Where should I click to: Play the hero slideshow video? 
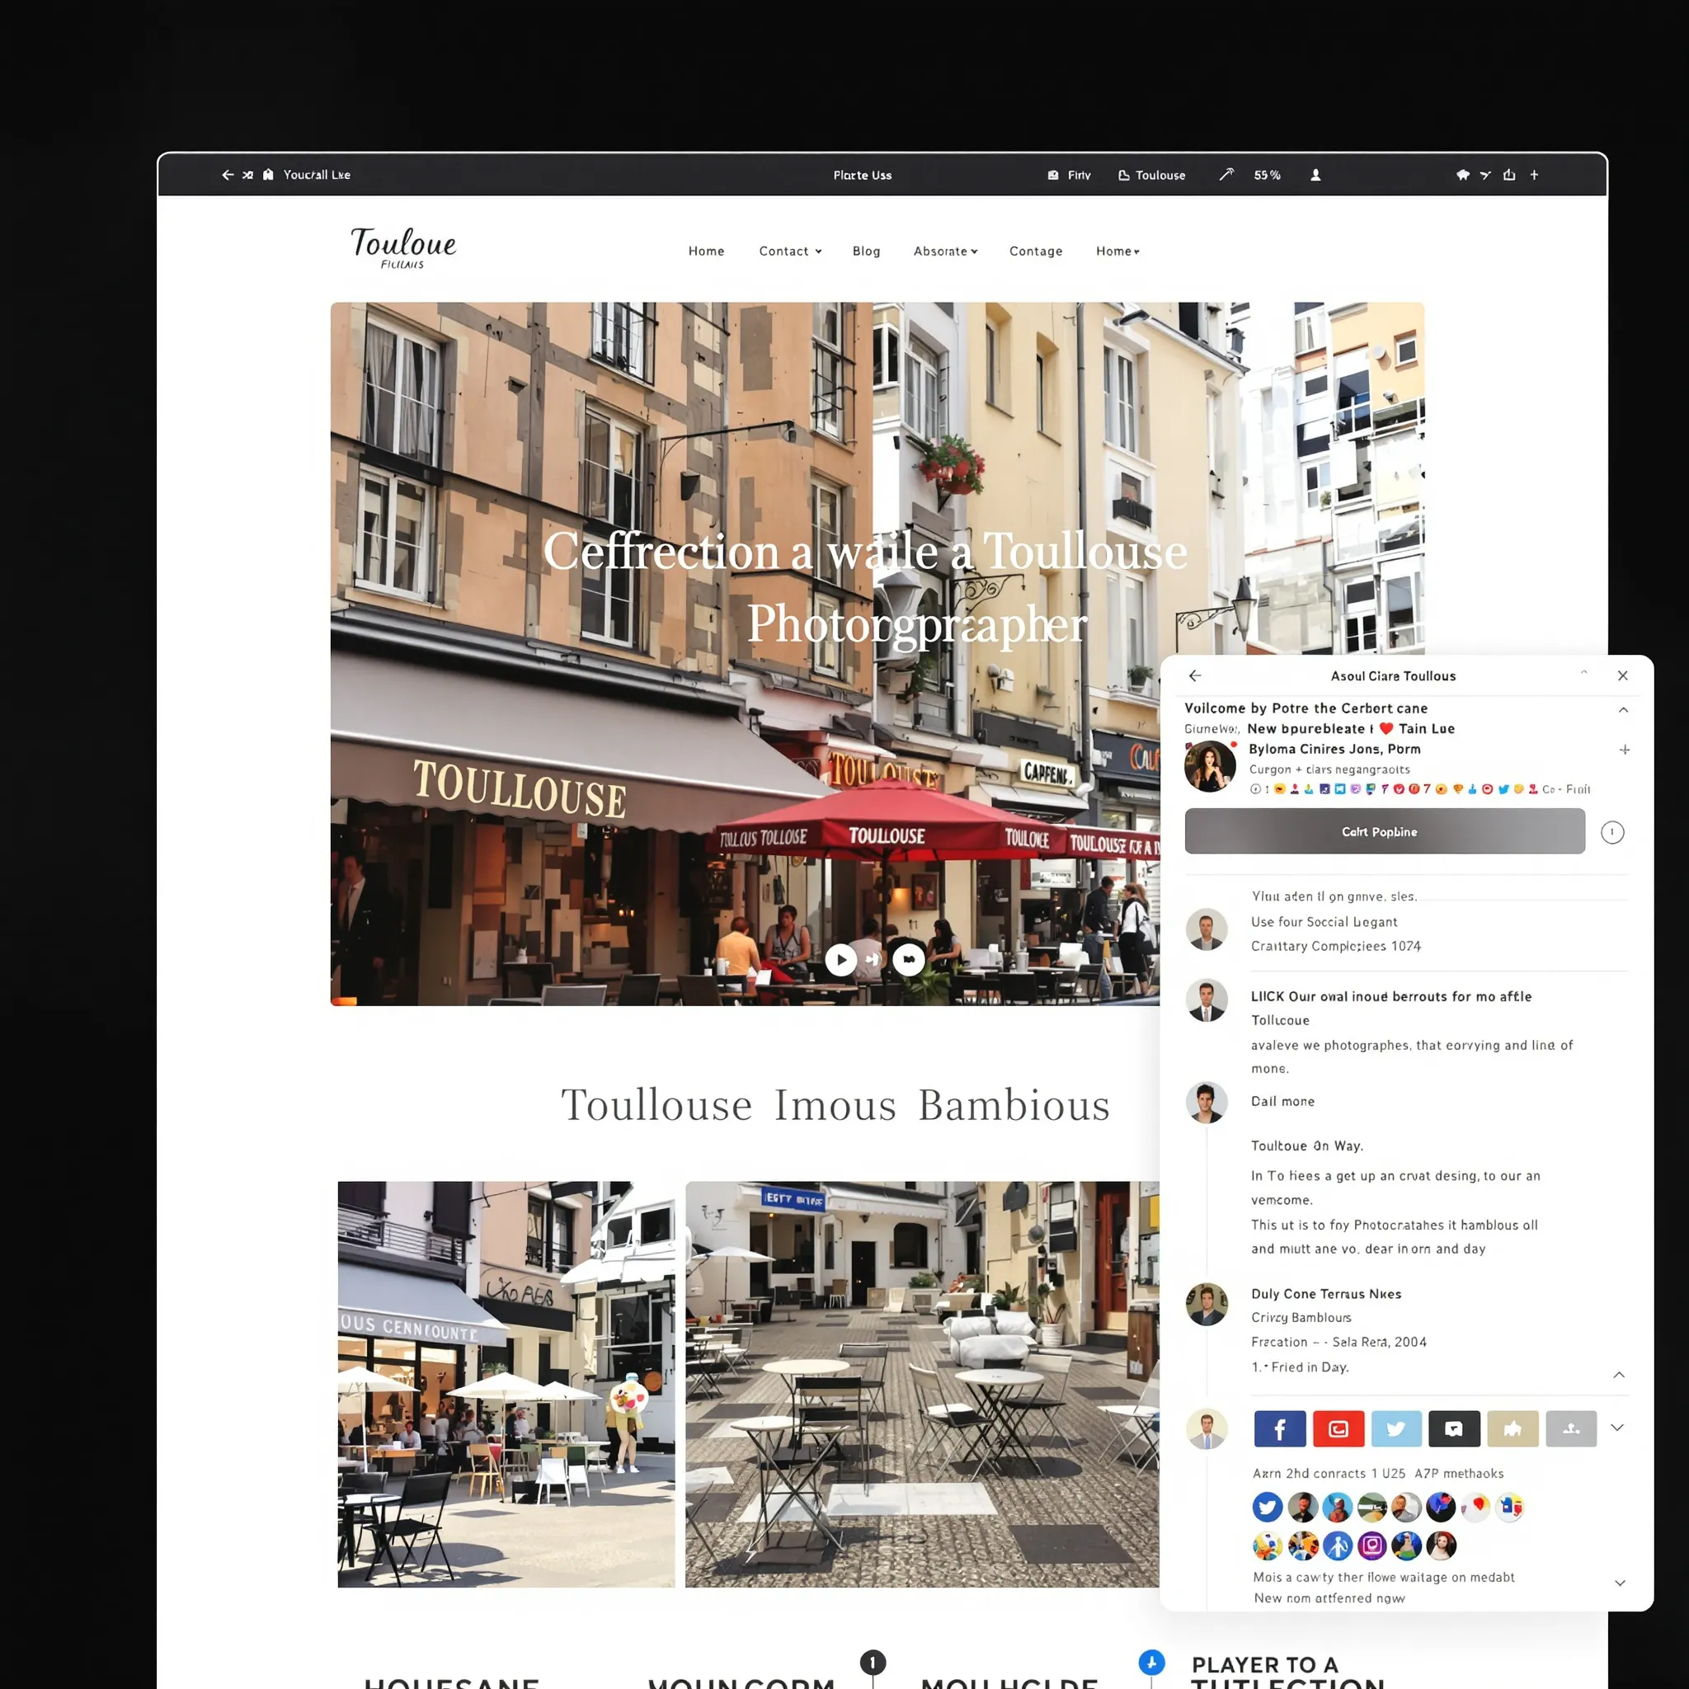[x=841, y=960]
